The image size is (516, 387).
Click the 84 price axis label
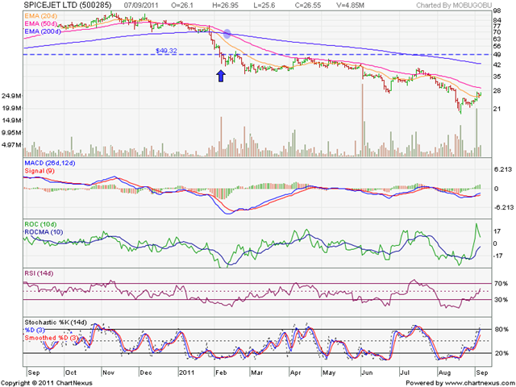click(x=497, y=20)
